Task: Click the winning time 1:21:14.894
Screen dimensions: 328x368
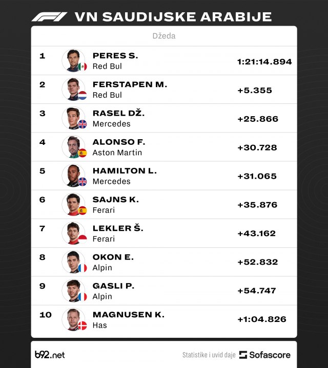Action: click(x=264, y=61)
